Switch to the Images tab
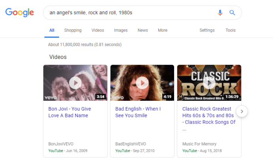This screenshot has height=166, width=273. tap(121, 30)
